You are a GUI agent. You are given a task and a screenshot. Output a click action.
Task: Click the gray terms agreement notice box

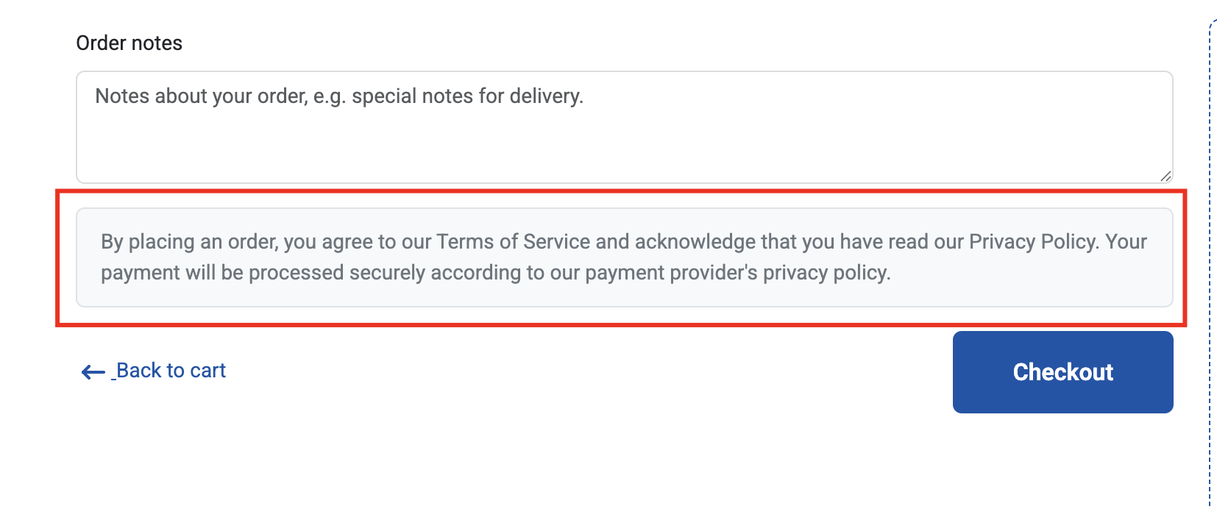click(625, 257)
